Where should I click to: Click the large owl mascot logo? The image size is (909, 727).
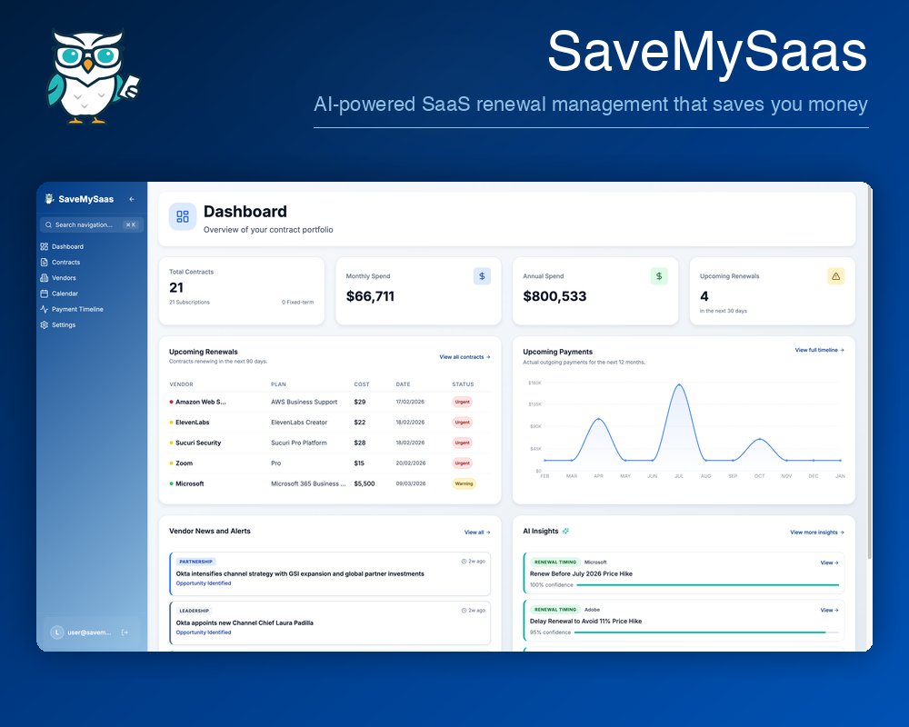pos(92,76)
